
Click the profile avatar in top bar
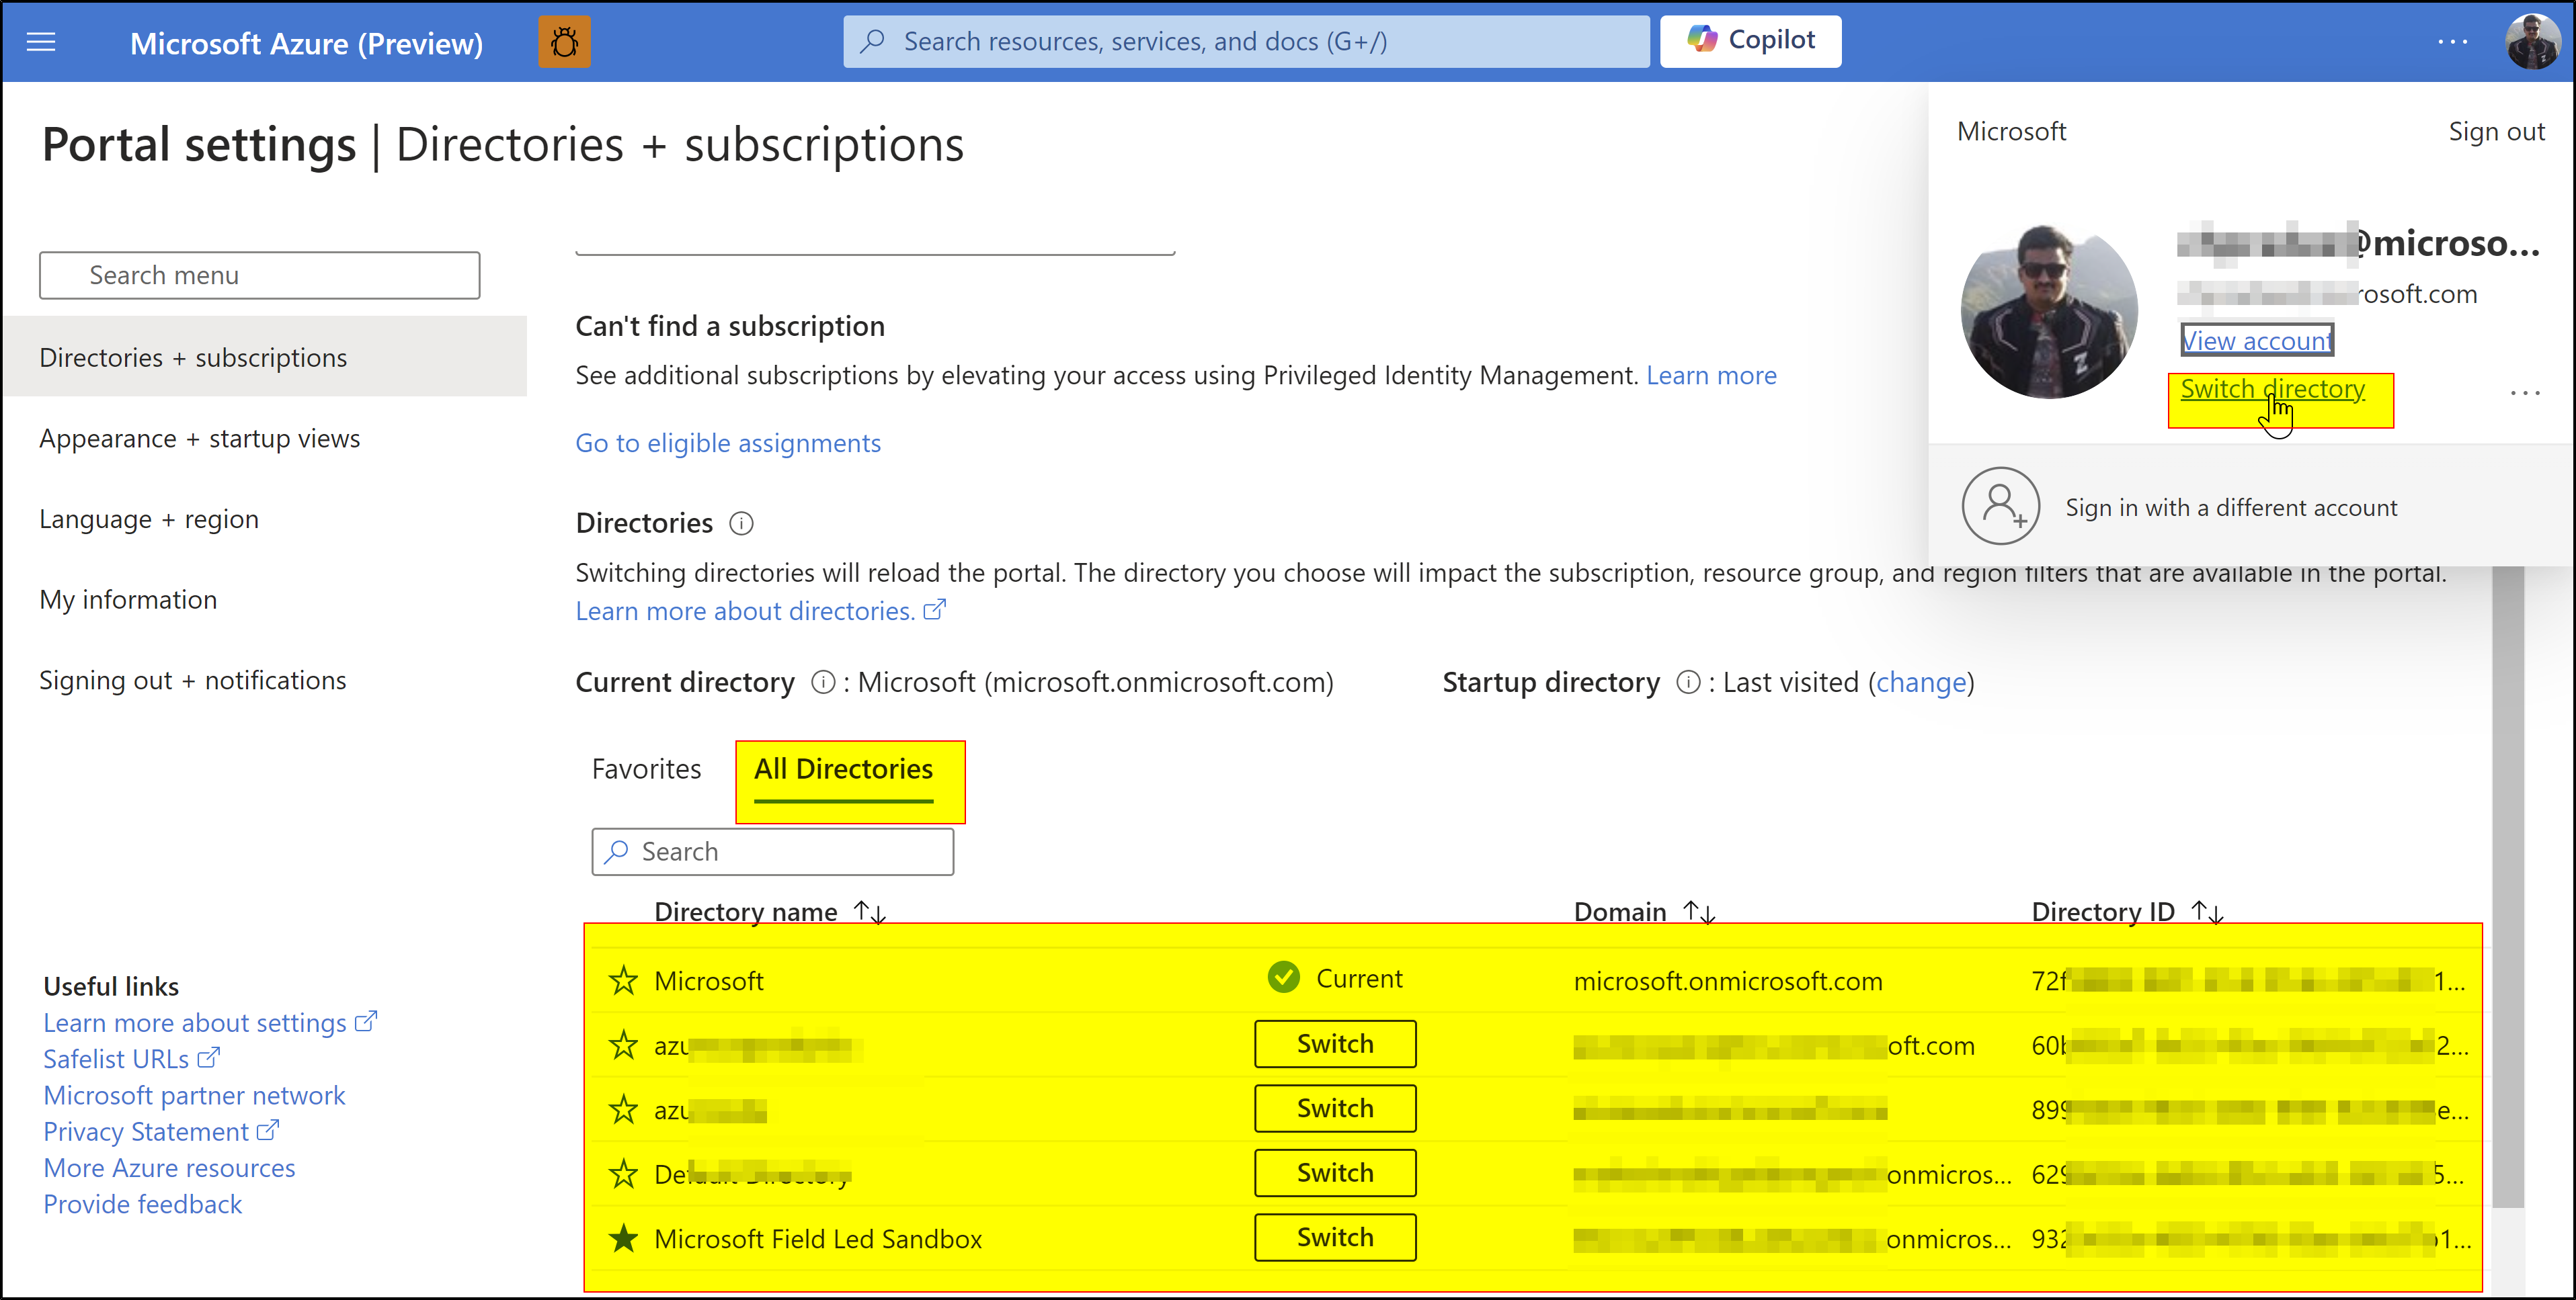pyautogui.click(x=2533, y=42)
